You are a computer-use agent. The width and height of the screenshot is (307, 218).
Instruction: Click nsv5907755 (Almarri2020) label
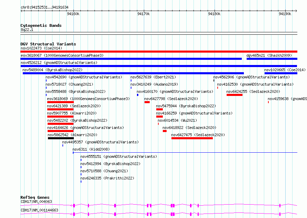[72, 113]
